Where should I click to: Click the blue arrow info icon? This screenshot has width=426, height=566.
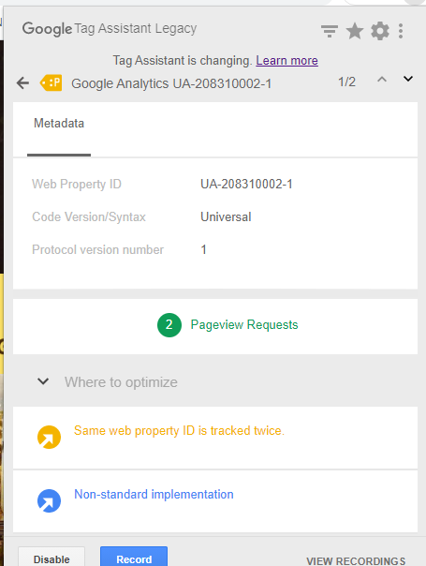point(49,500)
